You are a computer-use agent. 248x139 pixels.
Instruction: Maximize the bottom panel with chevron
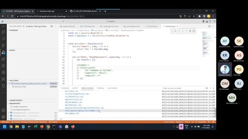[210, 88]
